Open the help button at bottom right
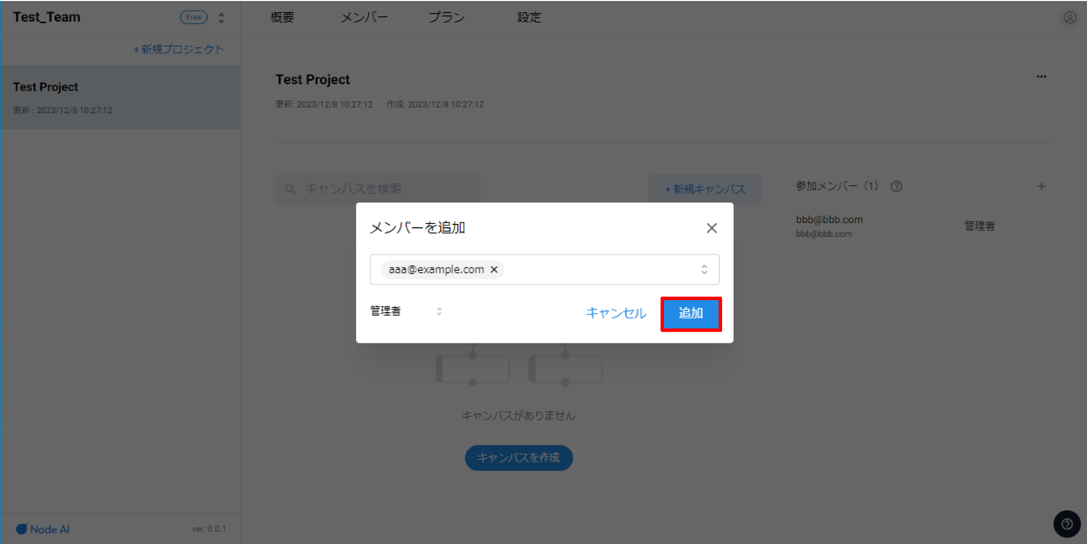 (x=1067, y=524)
